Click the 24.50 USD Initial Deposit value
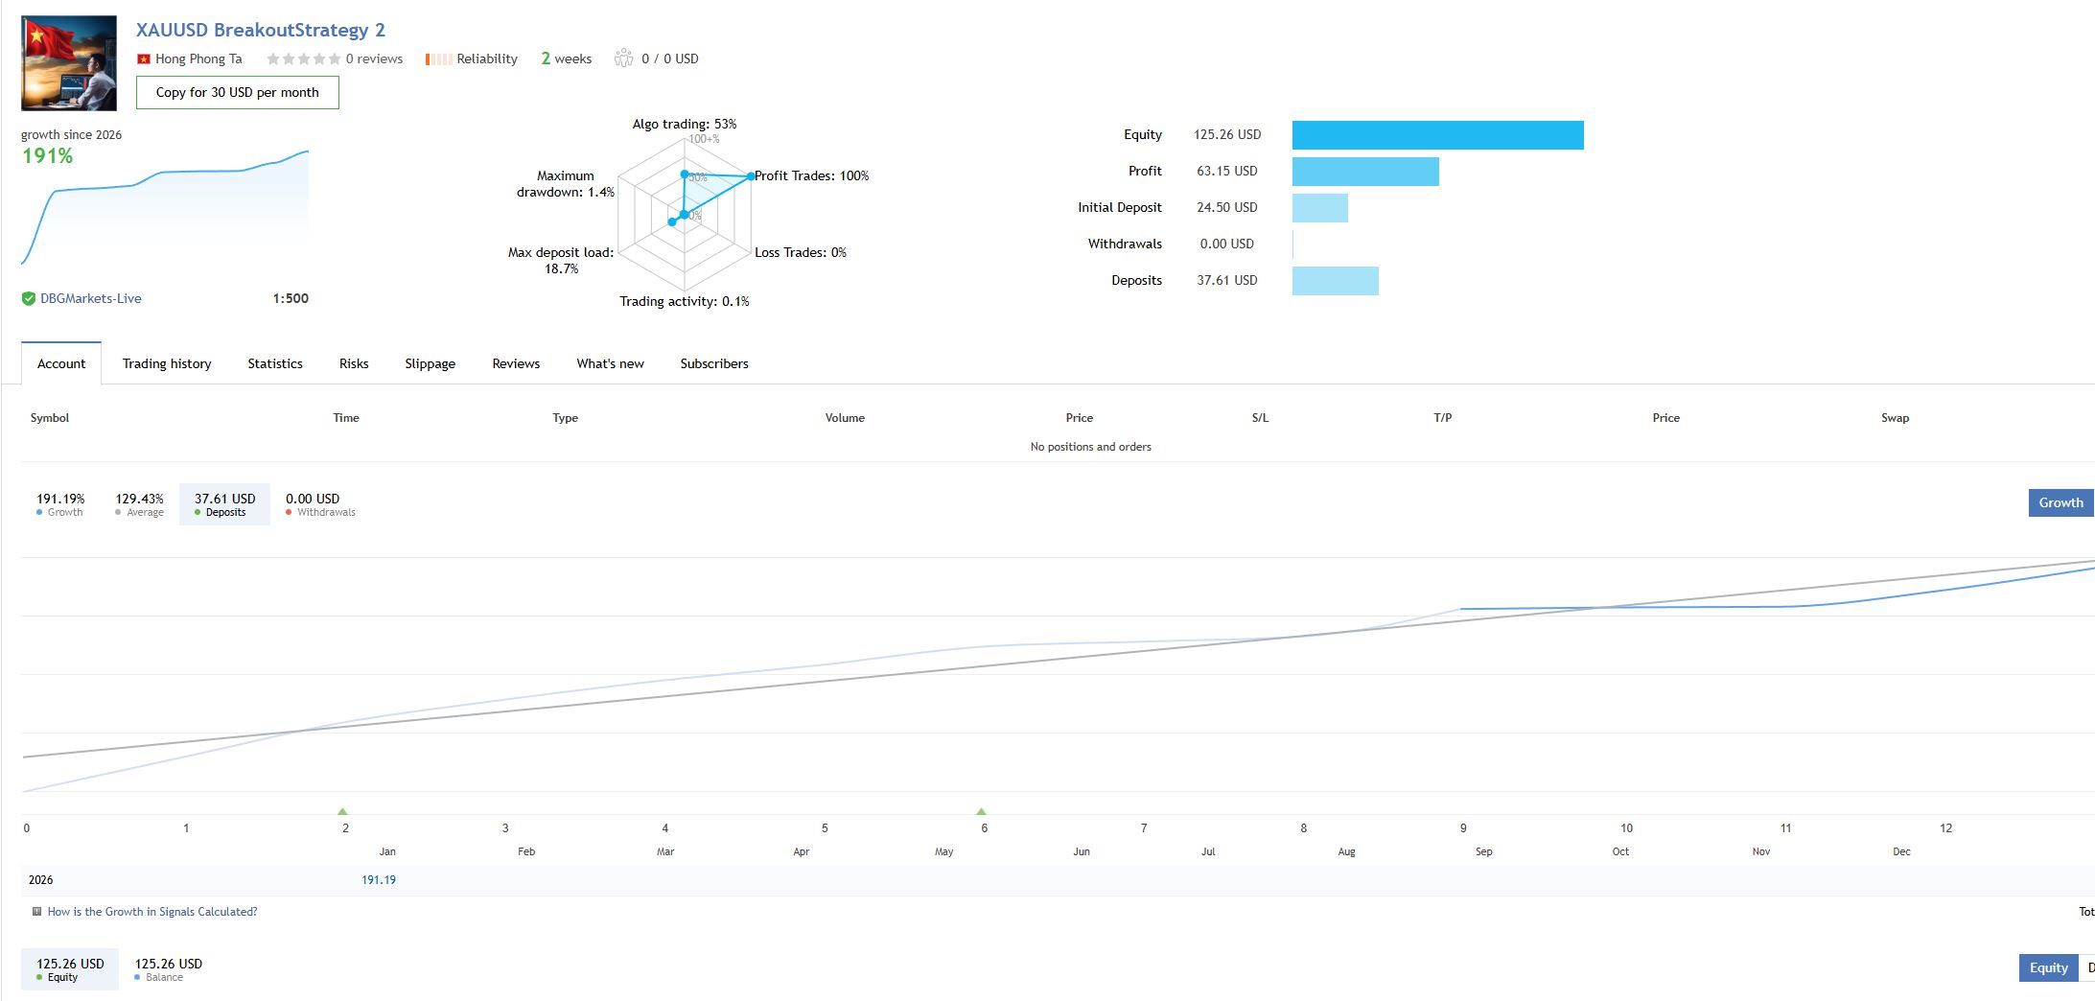 [x=1227, y=208]
